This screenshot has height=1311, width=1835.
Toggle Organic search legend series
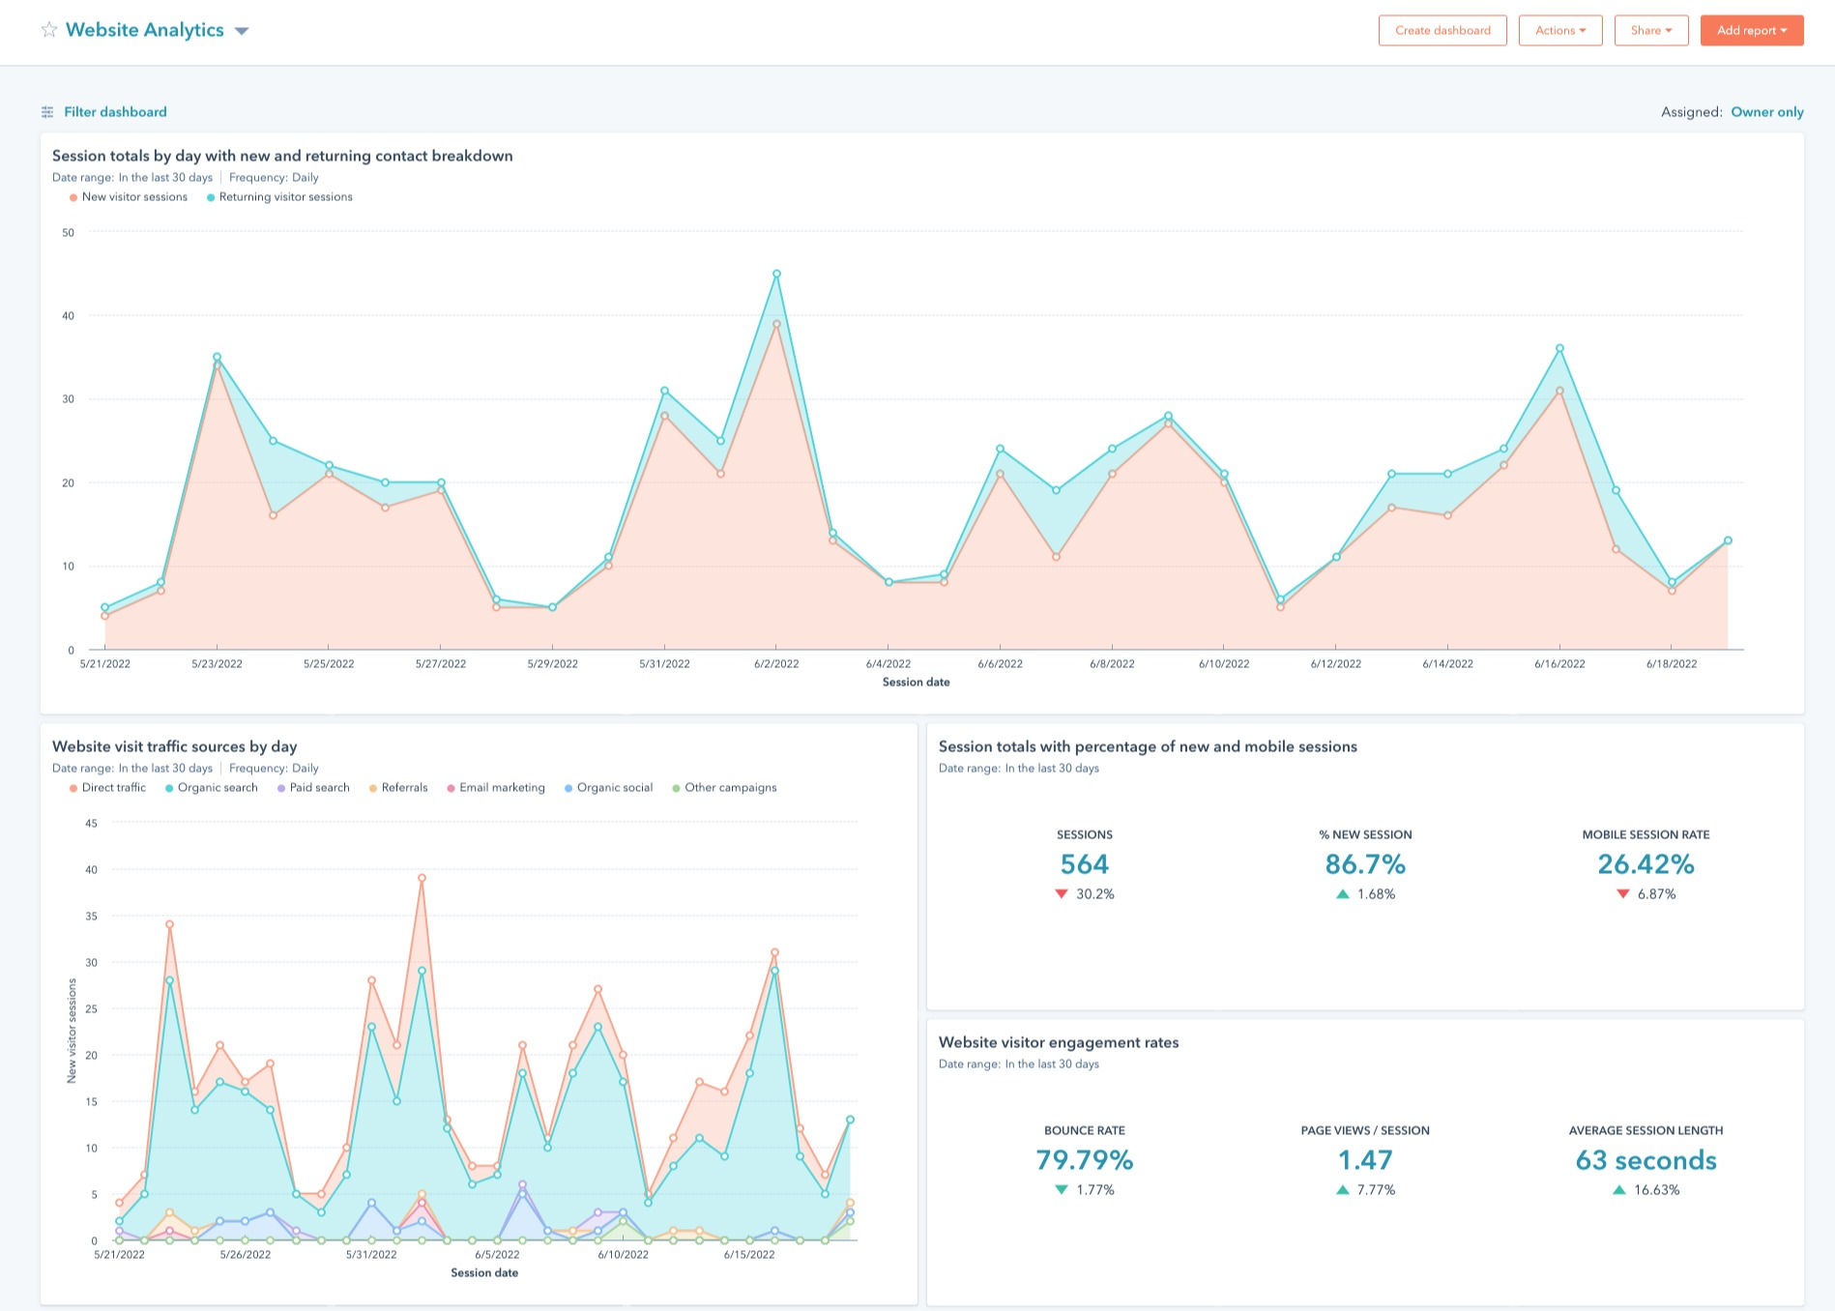(x=212, y=788)
